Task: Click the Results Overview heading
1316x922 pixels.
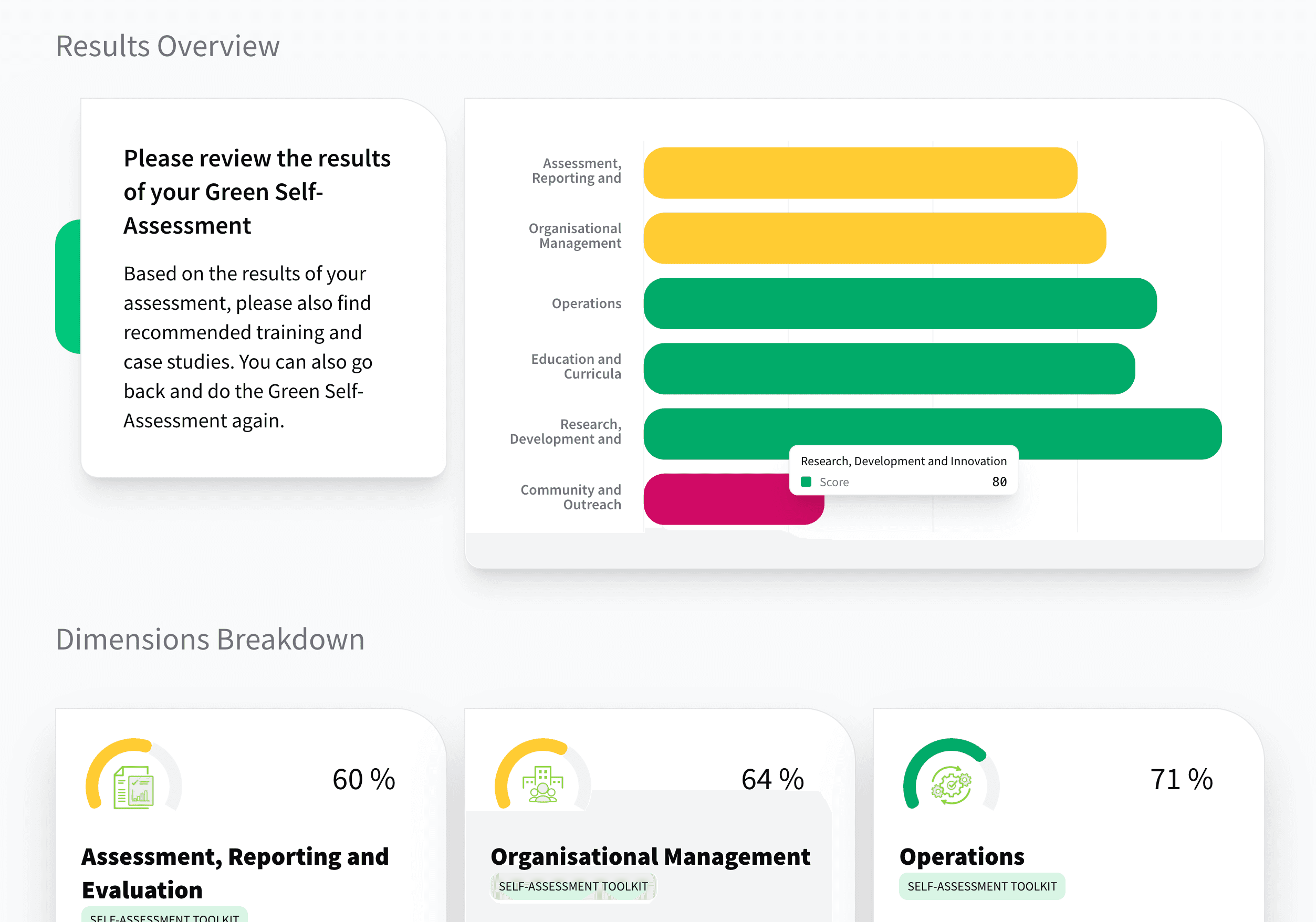Action: [x=168, y=45]
